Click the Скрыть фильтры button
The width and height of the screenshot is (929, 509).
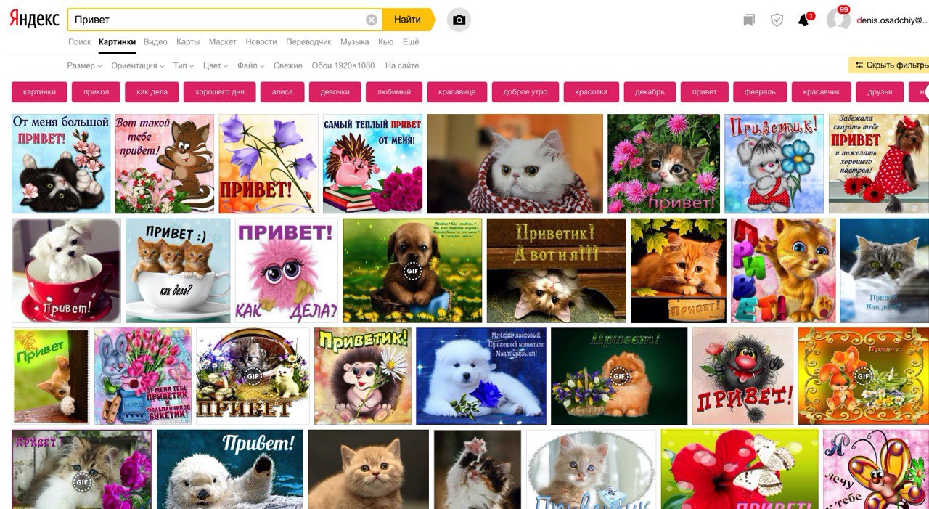(890, 65)
